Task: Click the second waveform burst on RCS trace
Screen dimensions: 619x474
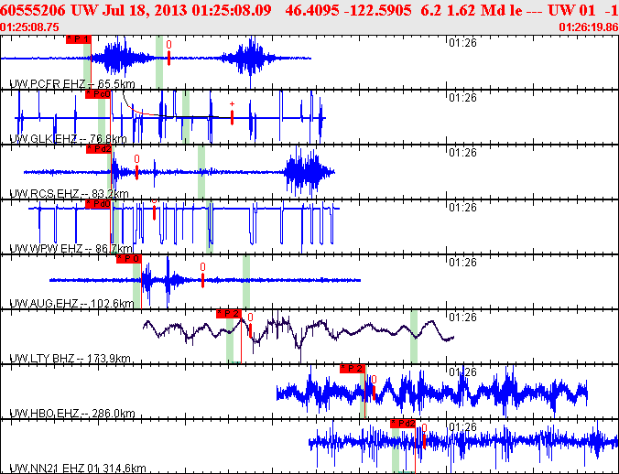Action: tap(309, 171)
